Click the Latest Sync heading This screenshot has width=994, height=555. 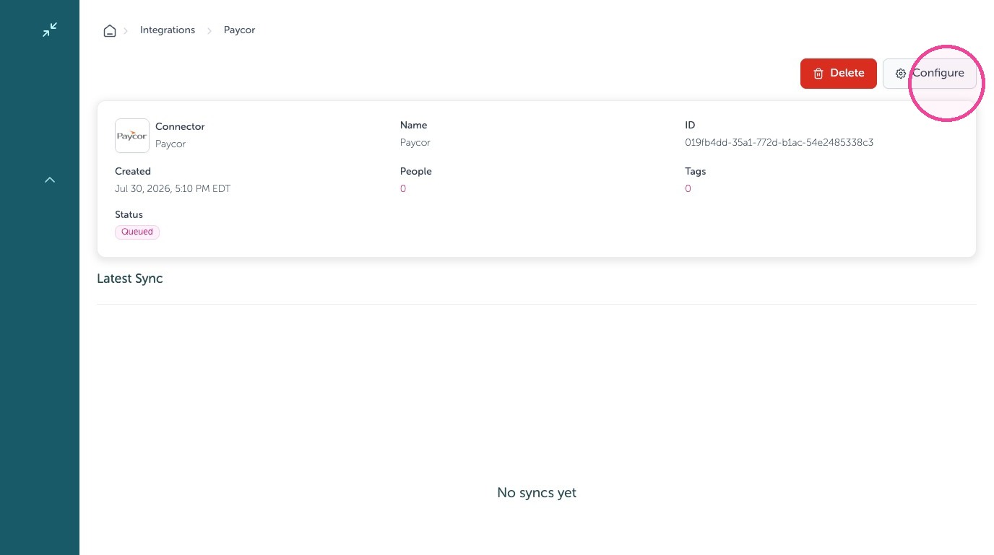coord(130,279)
